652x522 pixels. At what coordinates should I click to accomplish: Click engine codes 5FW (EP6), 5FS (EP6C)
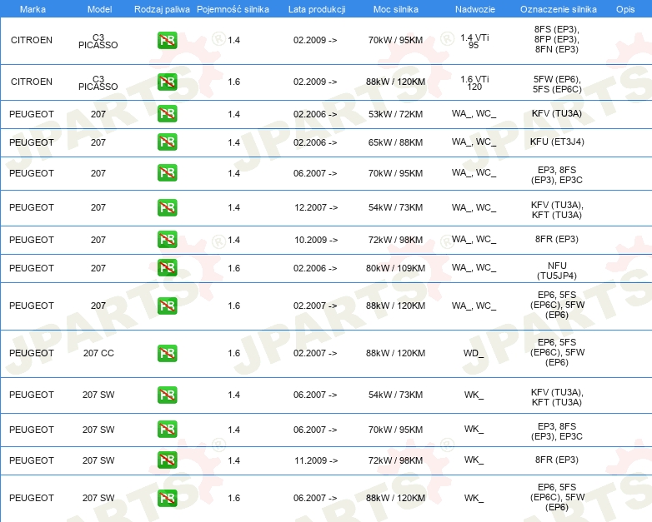[x=557, y=84]
